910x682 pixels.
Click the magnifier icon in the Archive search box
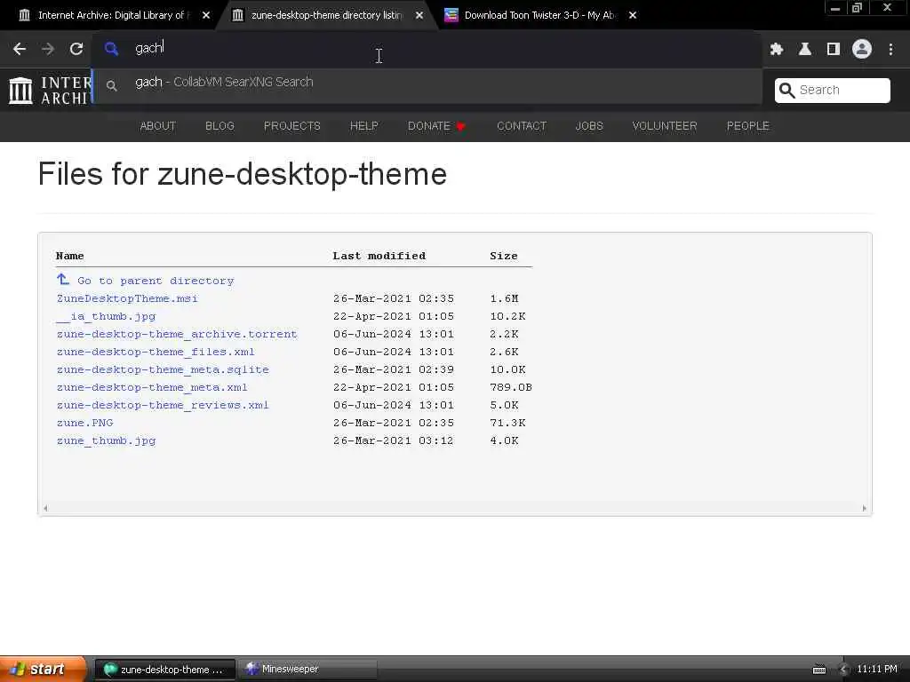[786, 90]
